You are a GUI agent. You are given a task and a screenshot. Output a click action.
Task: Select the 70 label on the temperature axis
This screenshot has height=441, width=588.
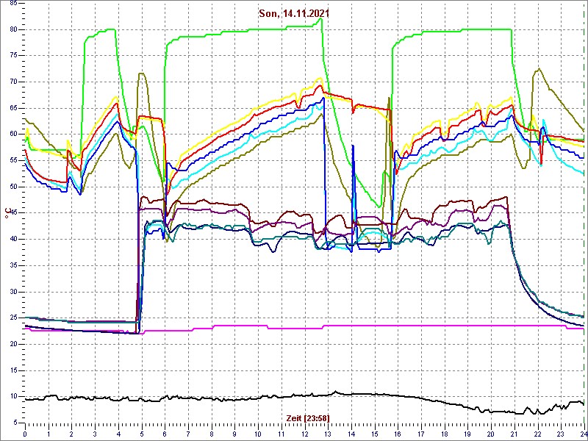pos(12,82)
